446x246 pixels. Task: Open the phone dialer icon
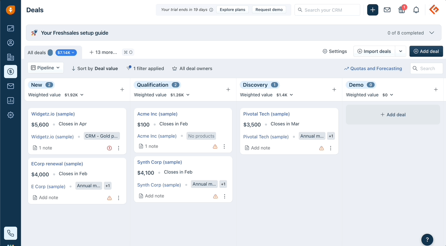pos(11,233)
